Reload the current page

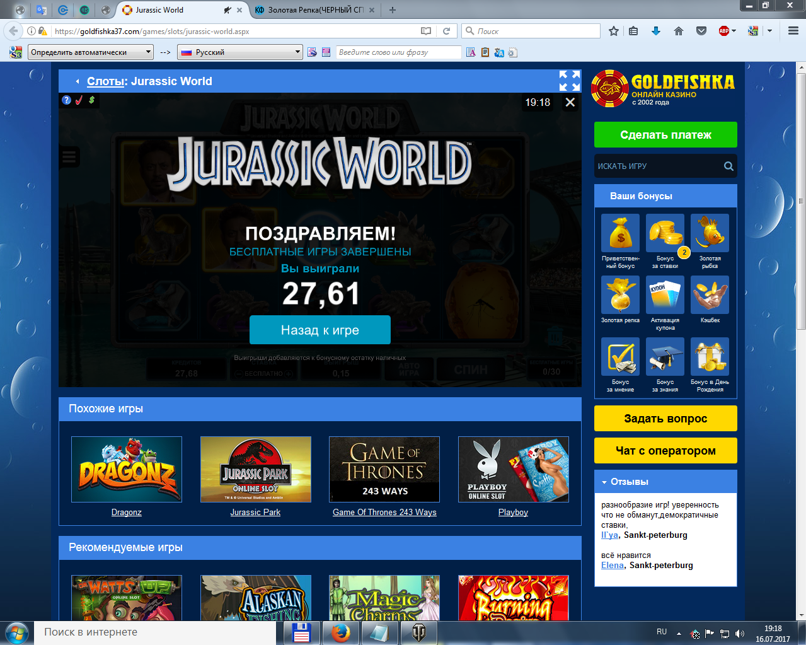[446, 31]
